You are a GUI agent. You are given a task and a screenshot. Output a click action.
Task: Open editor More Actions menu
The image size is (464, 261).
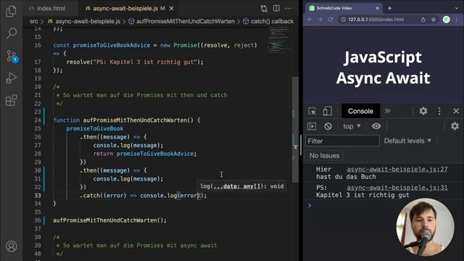tap(289, 8)
